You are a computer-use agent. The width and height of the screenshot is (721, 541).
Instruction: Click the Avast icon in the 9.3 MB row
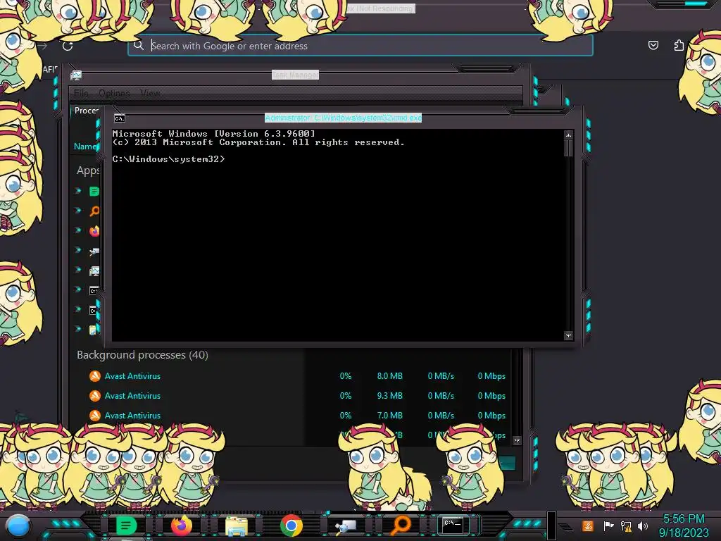click(x=95, y=396)
